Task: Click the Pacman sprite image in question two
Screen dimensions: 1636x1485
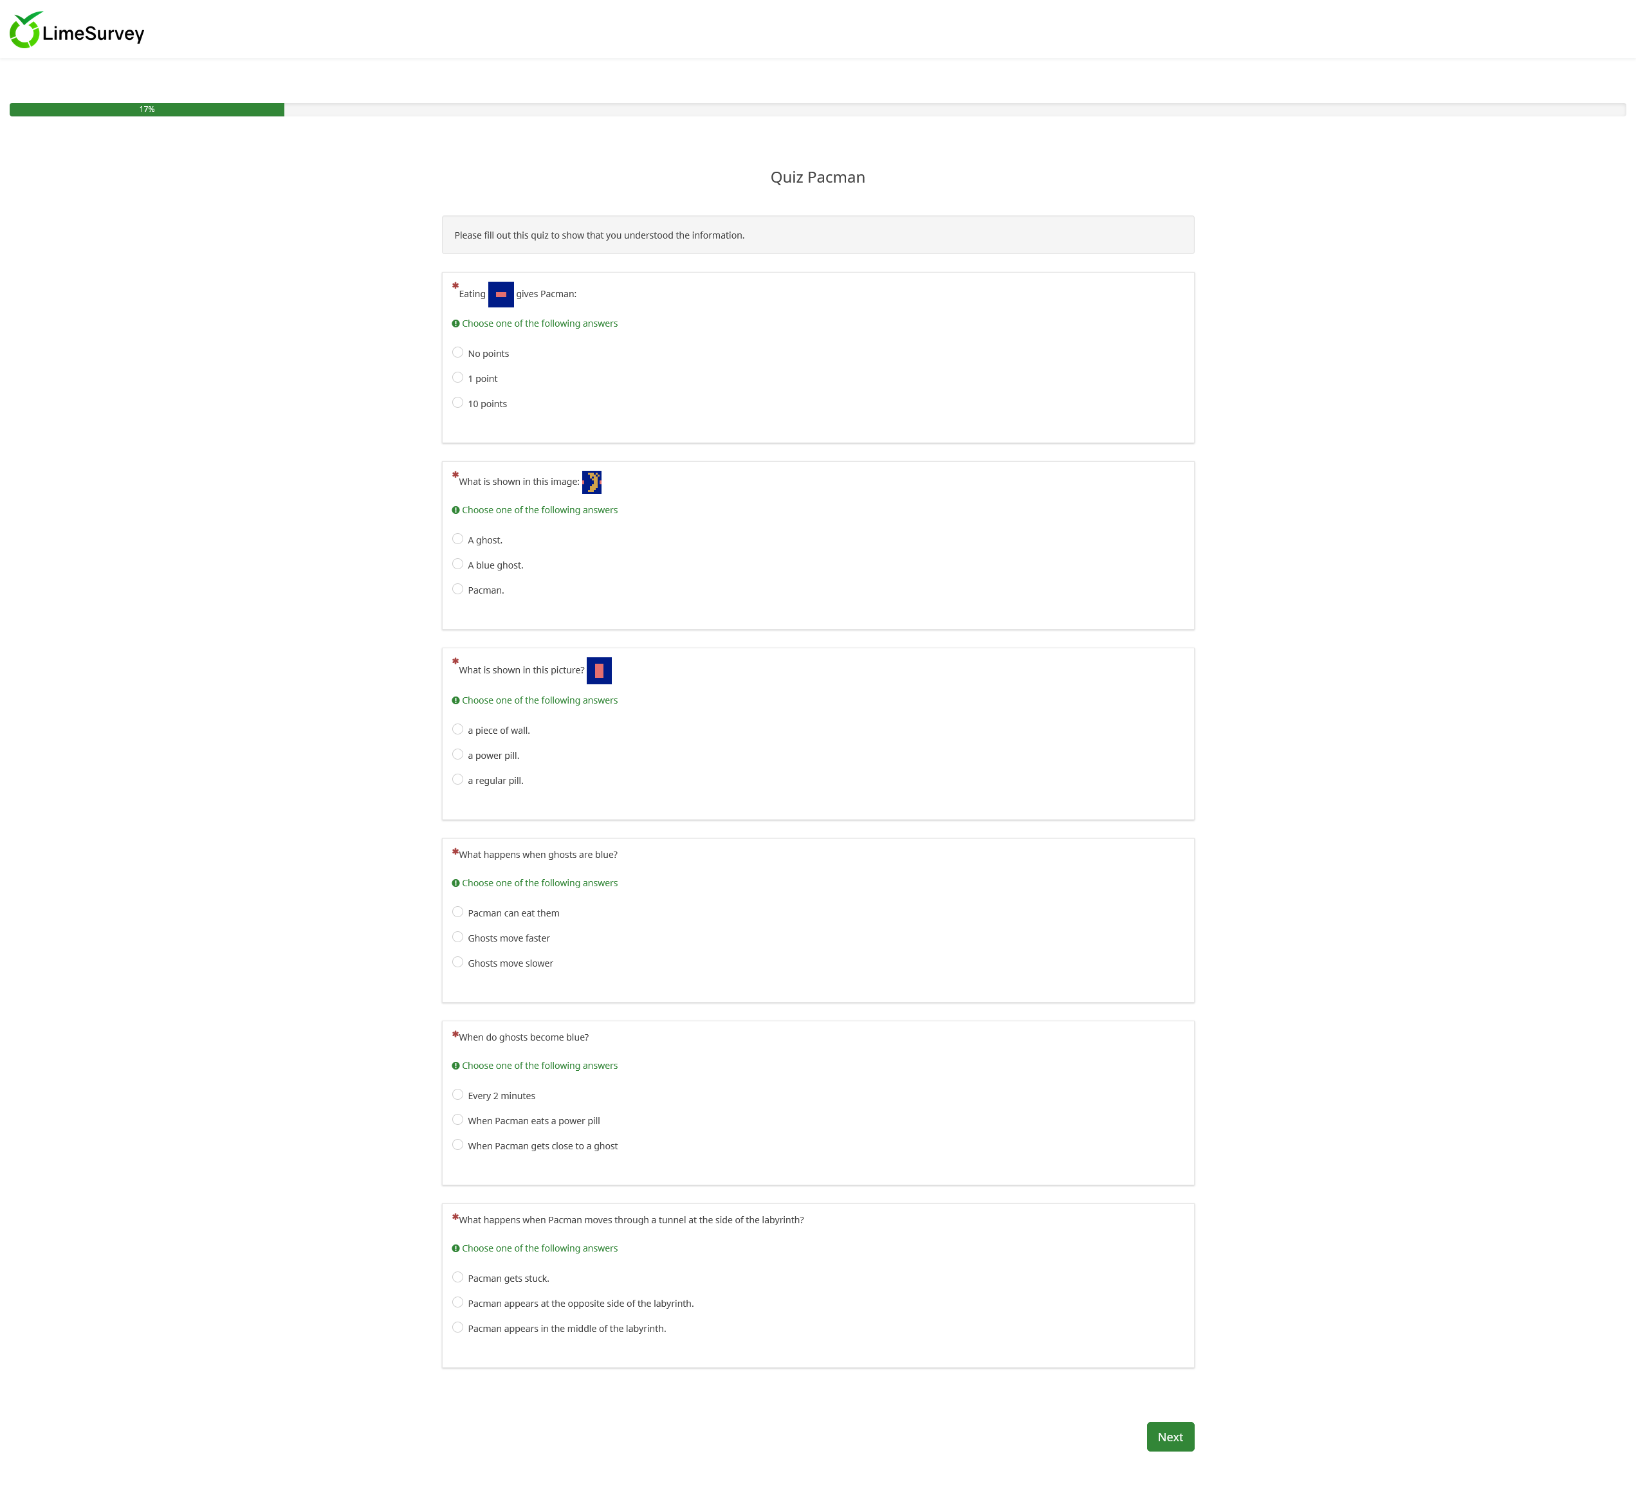Action: pyautogui.click(x=592, y=482)
